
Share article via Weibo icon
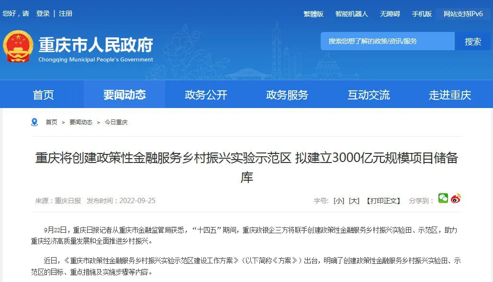coord(456,198)
